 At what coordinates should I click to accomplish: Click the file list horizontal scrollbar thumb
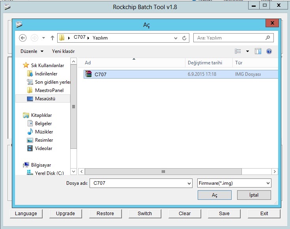163,171
